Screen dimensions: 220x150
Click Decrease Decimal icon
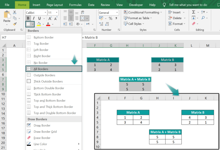click(x=107, y=24)
